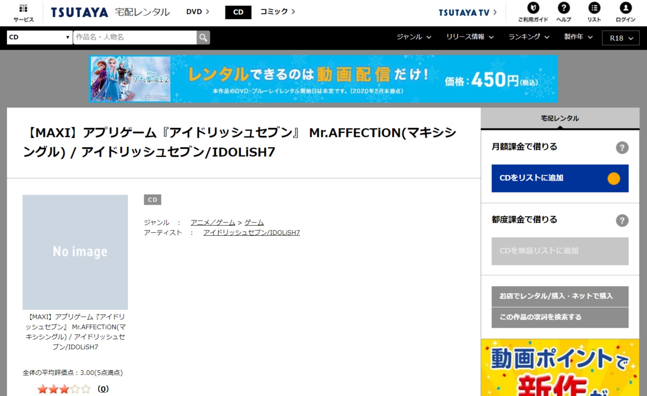Click the title caption under cover image
The image size is (647, 396).
[75, 332]
